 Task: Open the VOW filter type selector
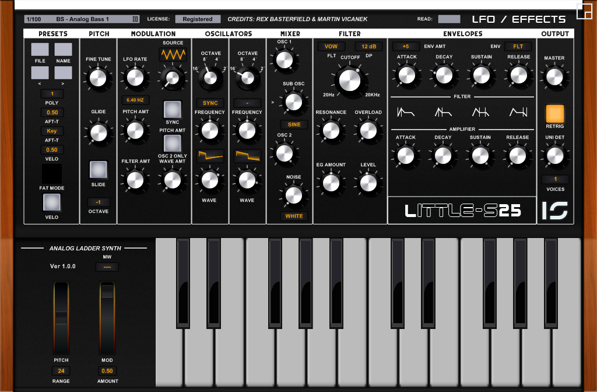pyautogui.click(x=331, y=45)
